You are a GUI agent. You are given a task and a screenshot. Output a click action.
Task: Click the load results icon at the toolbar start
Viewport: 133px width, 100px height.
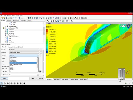(x=2, y=18)
